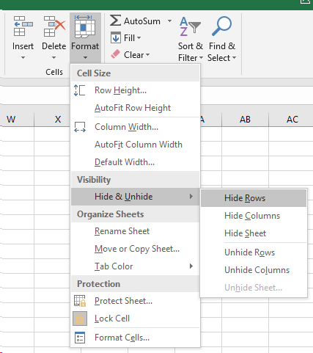Click the Find & Select magnifier icon
The width and height of the screenshot is (313, 353).
[221, 26]
